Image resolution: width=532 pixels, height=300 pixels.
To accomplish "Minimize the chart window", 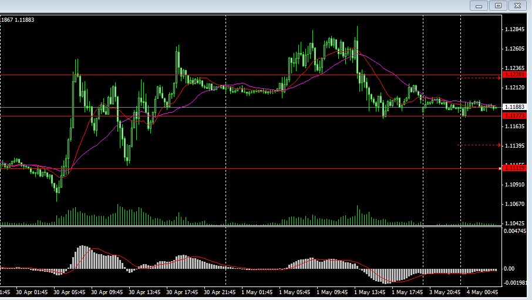I will coord(479,5).
